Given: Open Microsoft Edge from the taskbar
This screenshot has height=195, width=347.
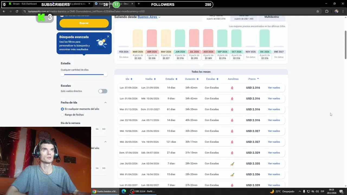Looking at the screenshot, I should [x=124, y=191].
